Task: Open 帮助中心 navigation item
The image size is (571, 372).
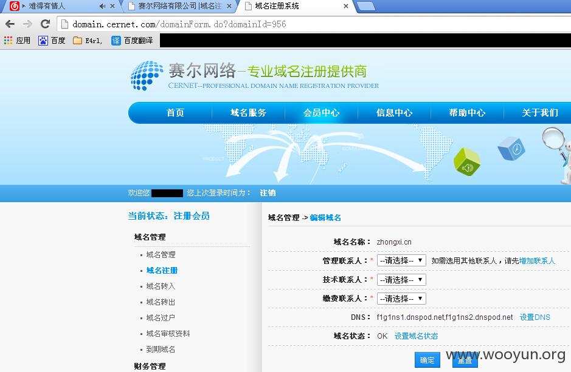Action: 467,113
